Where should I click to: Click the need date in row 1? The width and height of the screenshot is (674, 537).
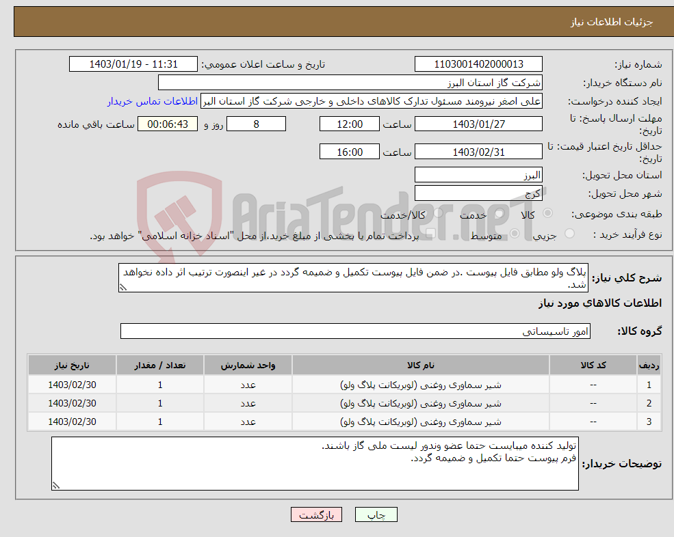72,385
